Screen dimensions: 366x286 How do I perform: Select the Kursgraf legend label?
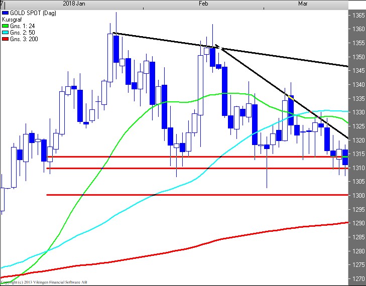(x=12, y=18)
